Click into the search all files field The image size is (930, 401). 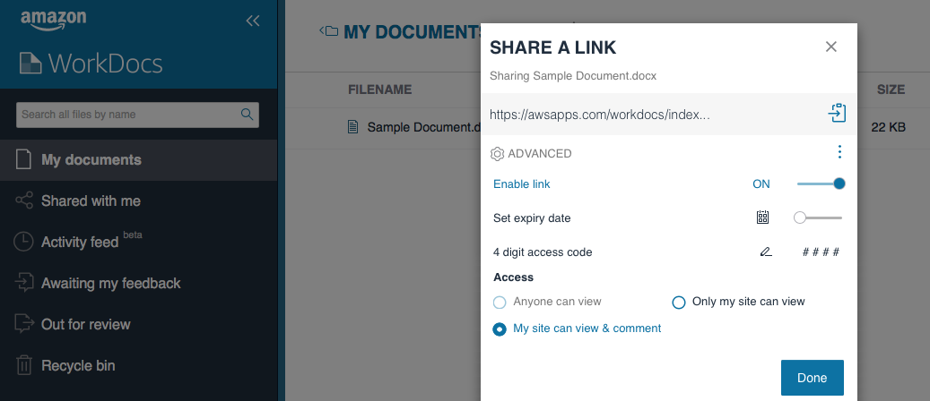(x=137, y=115)
